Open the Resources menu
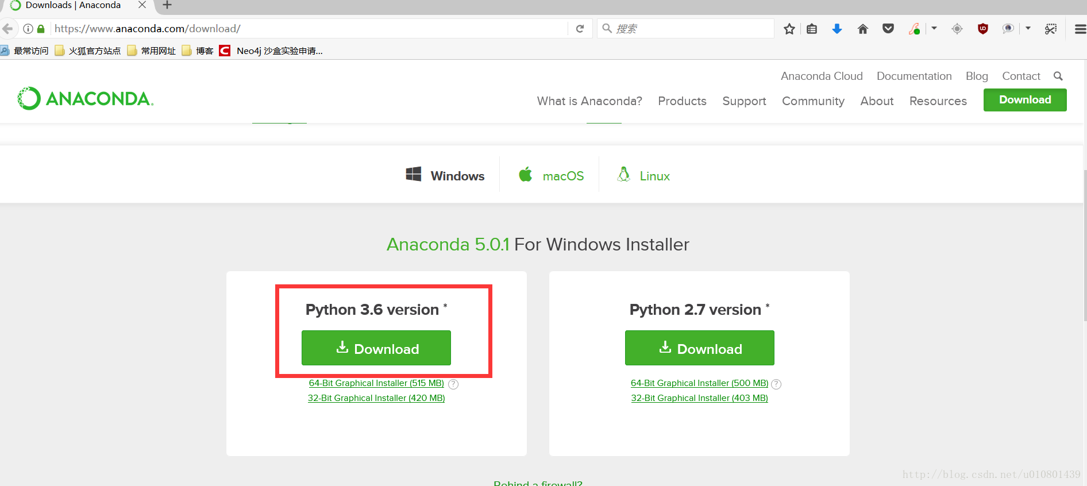Viewport: 1087px width, 486px height. (x=938, y=101)
